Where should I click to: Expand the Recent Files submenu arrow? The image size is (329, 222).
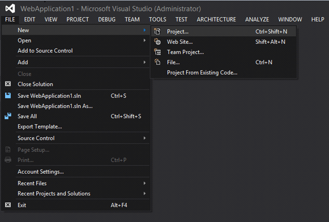pyautogui.click(x=144, y=183)
